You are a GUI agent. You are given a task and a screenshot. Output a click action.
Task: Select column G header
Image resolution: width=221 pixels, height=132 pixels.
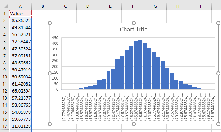click(x=155, y=6)
